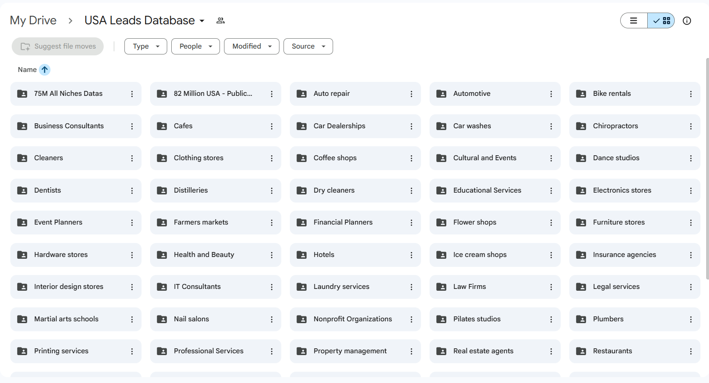
Task: Open more actions for Cultural and Events folder
Action: pyautogui.click(x=551, y=158)
